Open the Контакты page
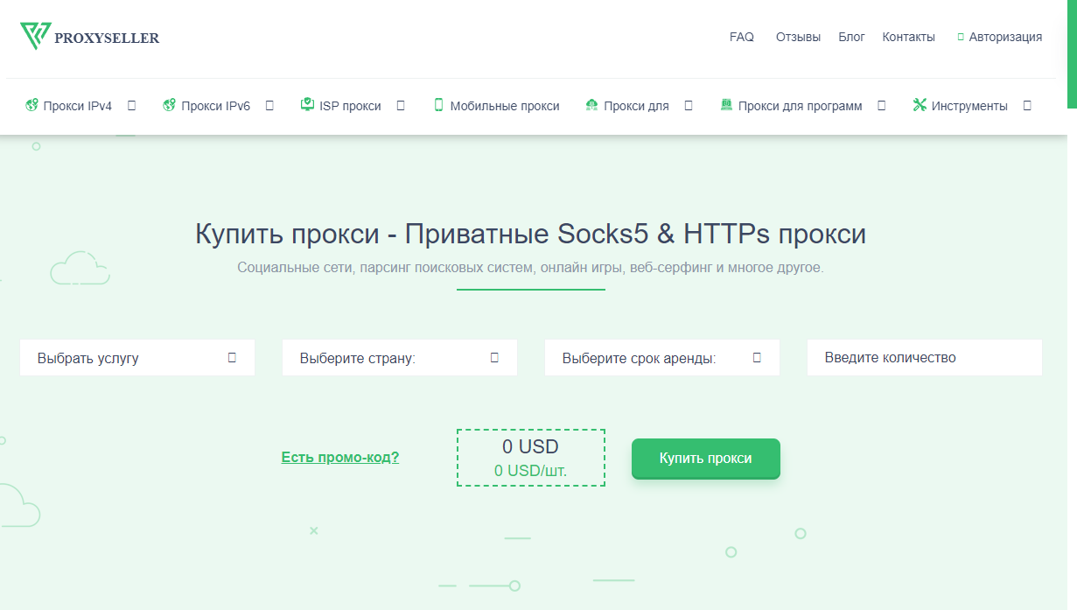This screenshot has width=1077, height=610. (908, 37)
